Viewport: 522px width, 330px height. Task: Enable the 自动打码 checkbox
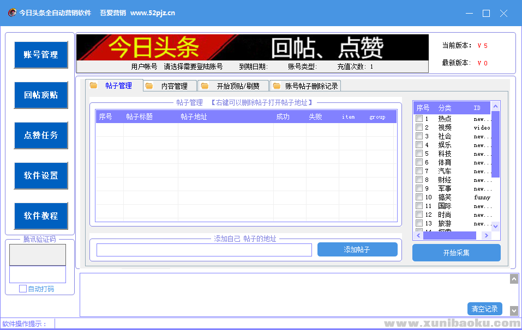23,289
